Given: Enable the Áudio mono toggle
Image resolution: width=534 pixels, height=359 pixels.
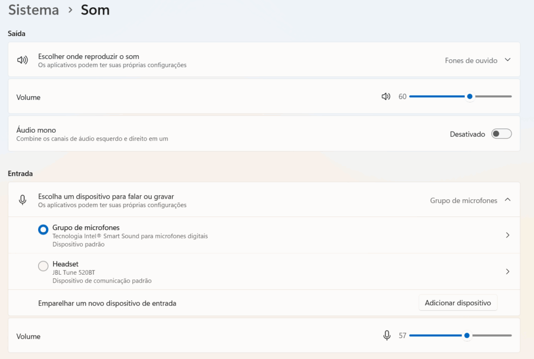Looking at the screenshot, I should click(501, 134).
